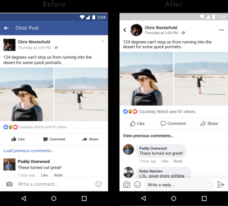228x206 pixels.
Task: Tap Chris Westerhold name in Before screen
Action: (34, 42)
